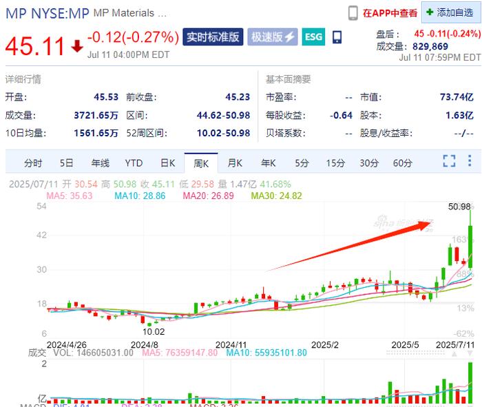Open the ESG badge
482x407 pixels.
pos(313,37)
